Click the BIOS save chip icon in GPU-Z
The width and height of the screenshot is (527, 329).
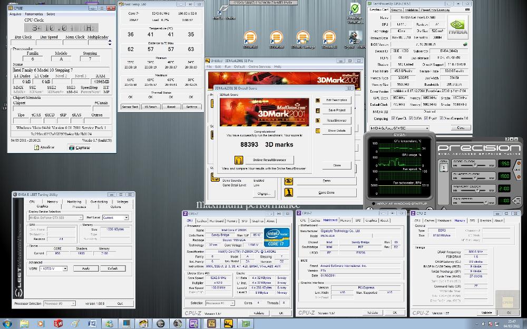pos(465,44)
